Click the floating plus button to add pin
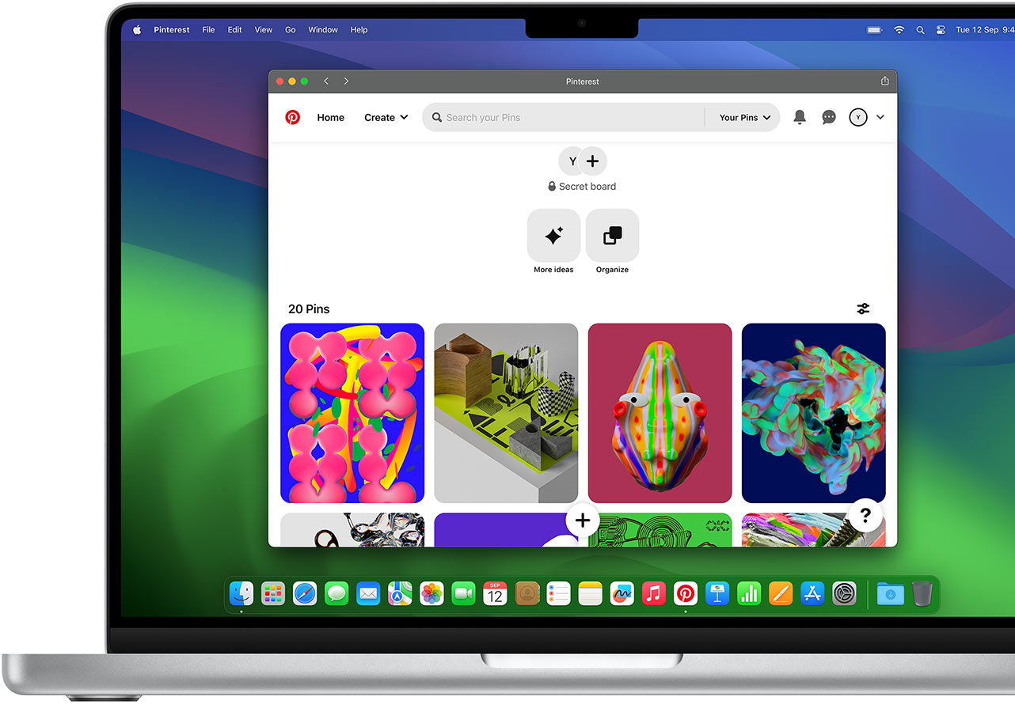This screenshot has width=1015, height=704. [583, 520]
